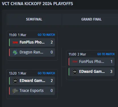Viewport: 118px width, 107px height.
Task: Click Dragon Ranger team name row
Action: click(x=32, y=52)
